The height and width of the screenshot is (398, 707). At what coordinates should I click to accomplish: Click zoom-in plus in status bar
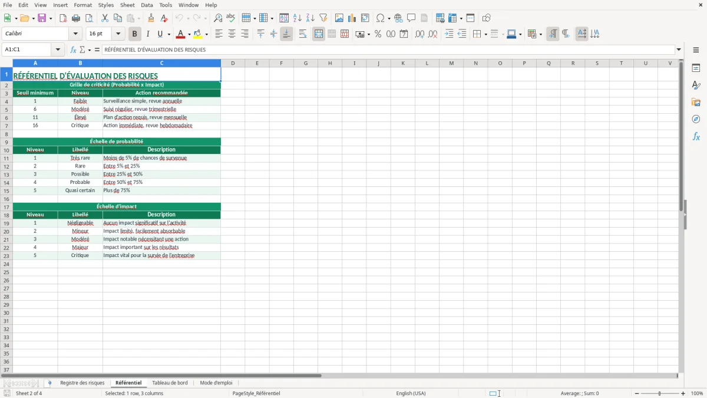pos(683,393)
